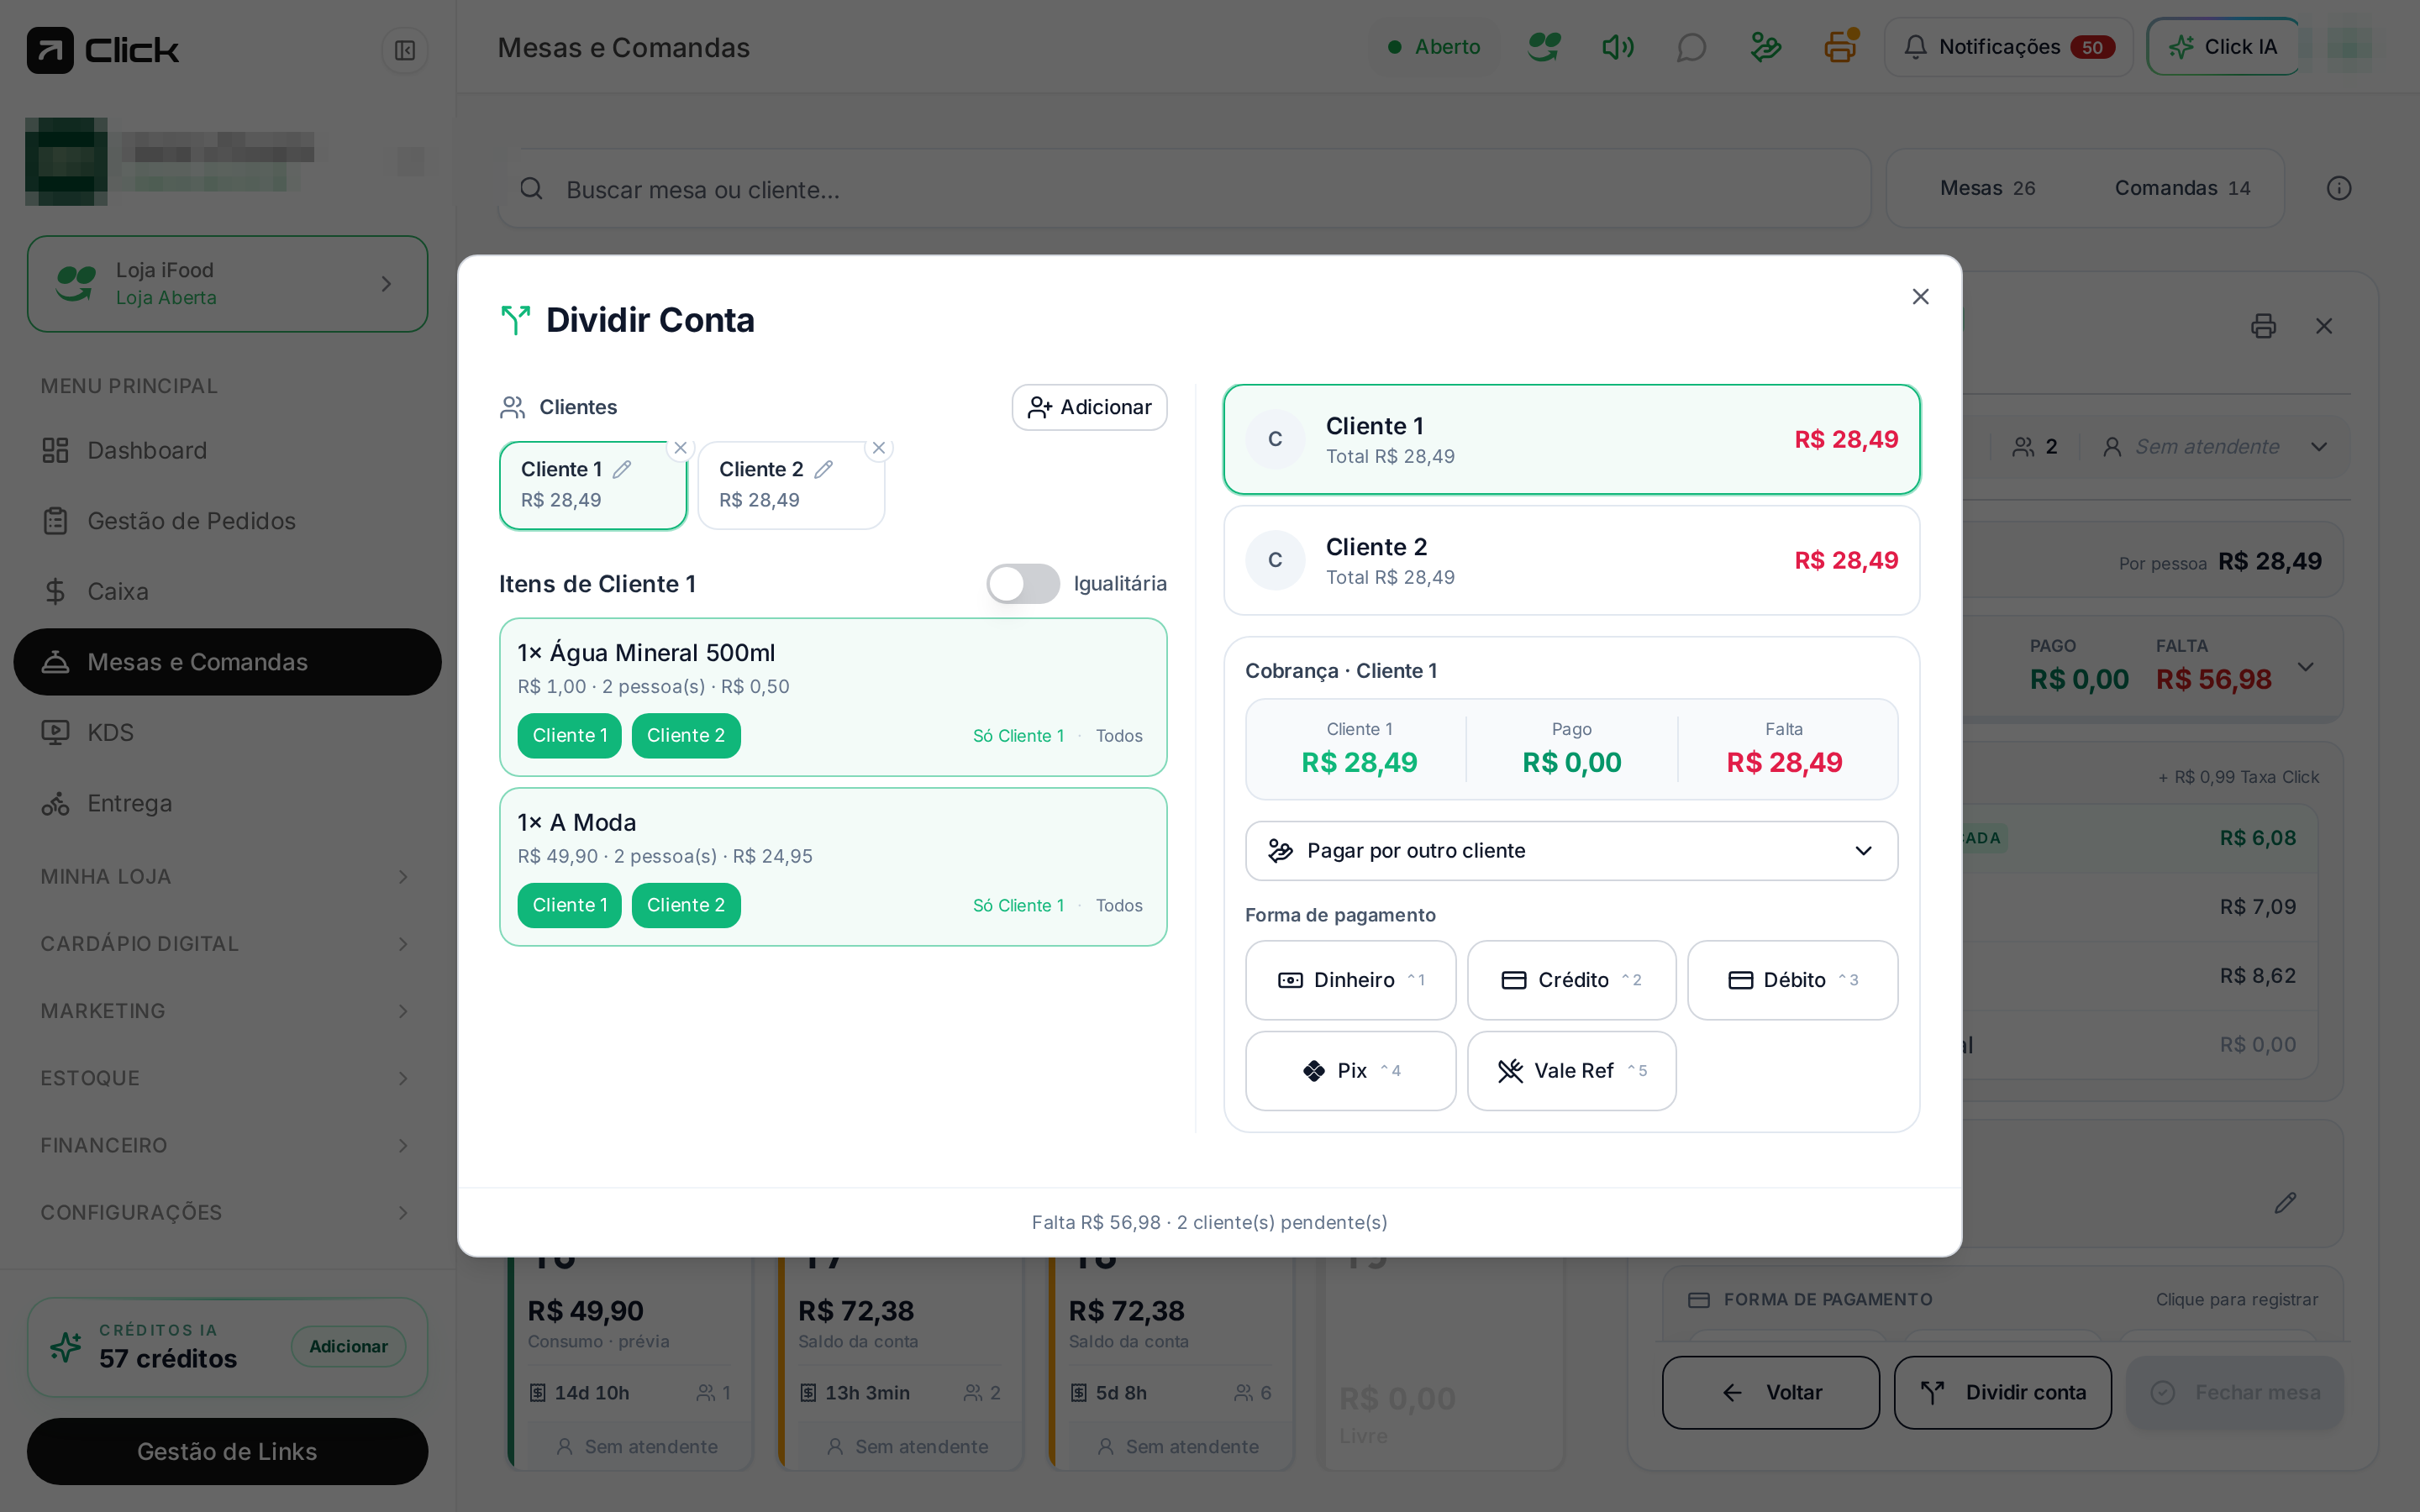2420x1512 pixels.
Task: Open the chat bubble icon in header
Action: point(1691,47)
